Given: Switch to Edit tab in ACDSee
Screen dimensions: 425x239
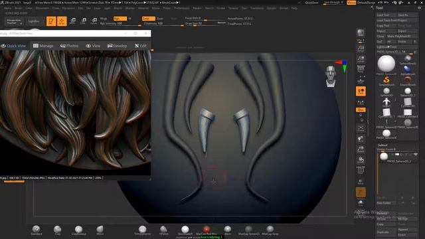Looking at the screenshot, I should 141,46.
